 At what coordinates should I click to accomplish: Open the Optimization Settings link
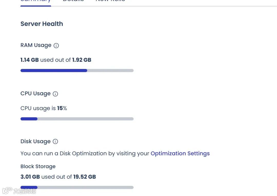180,153
